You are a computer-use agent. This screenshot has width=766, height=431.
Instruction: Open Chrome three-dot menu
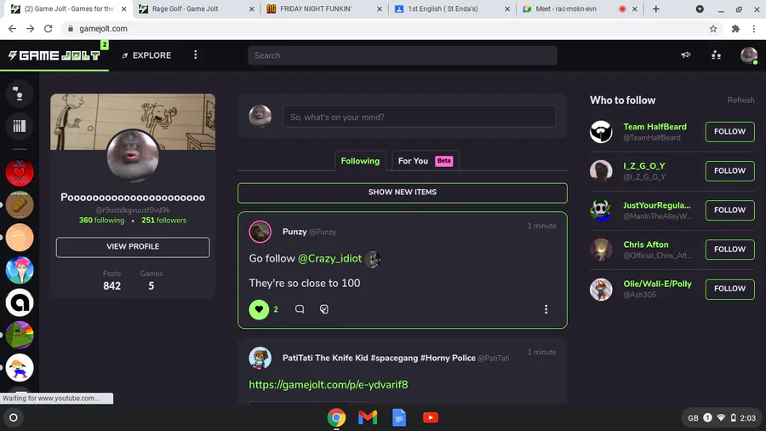click(x=754, y=29)
